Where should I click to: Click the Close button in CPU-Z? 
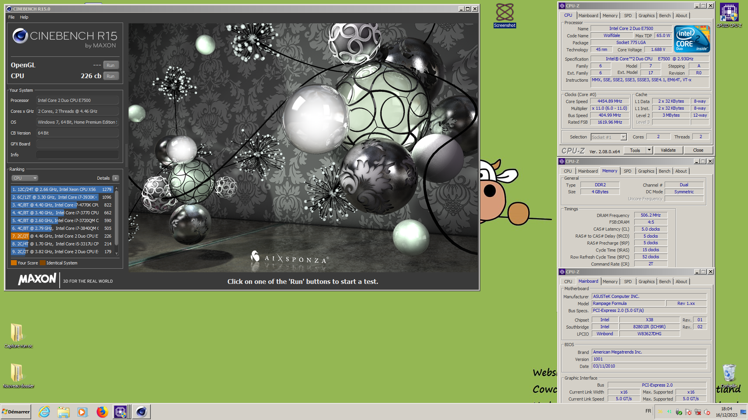click(x=698, y=150)
